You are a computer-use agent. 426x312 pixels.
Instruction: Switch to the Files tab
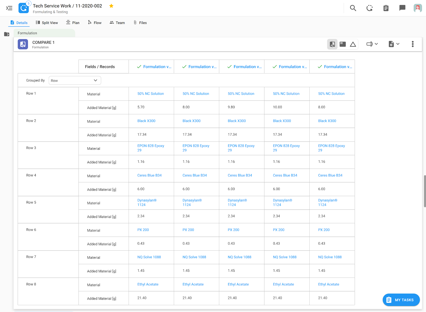click(x=140, y=23)
